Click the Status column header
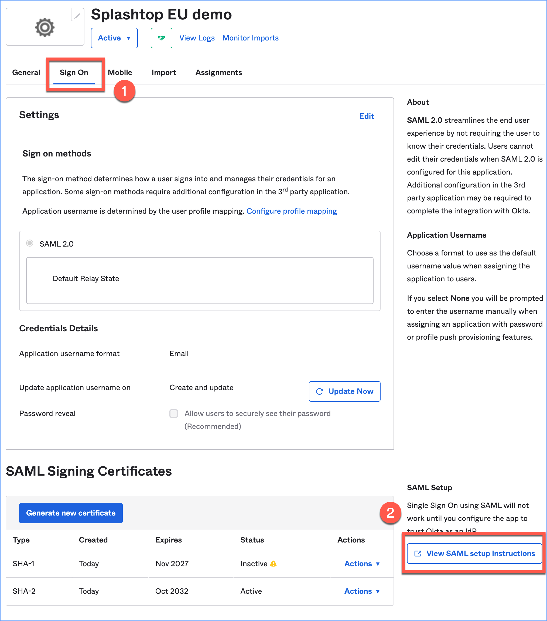The height and width of the screenshot is (621, 547). pyautogui.click(x=252, y=540)
